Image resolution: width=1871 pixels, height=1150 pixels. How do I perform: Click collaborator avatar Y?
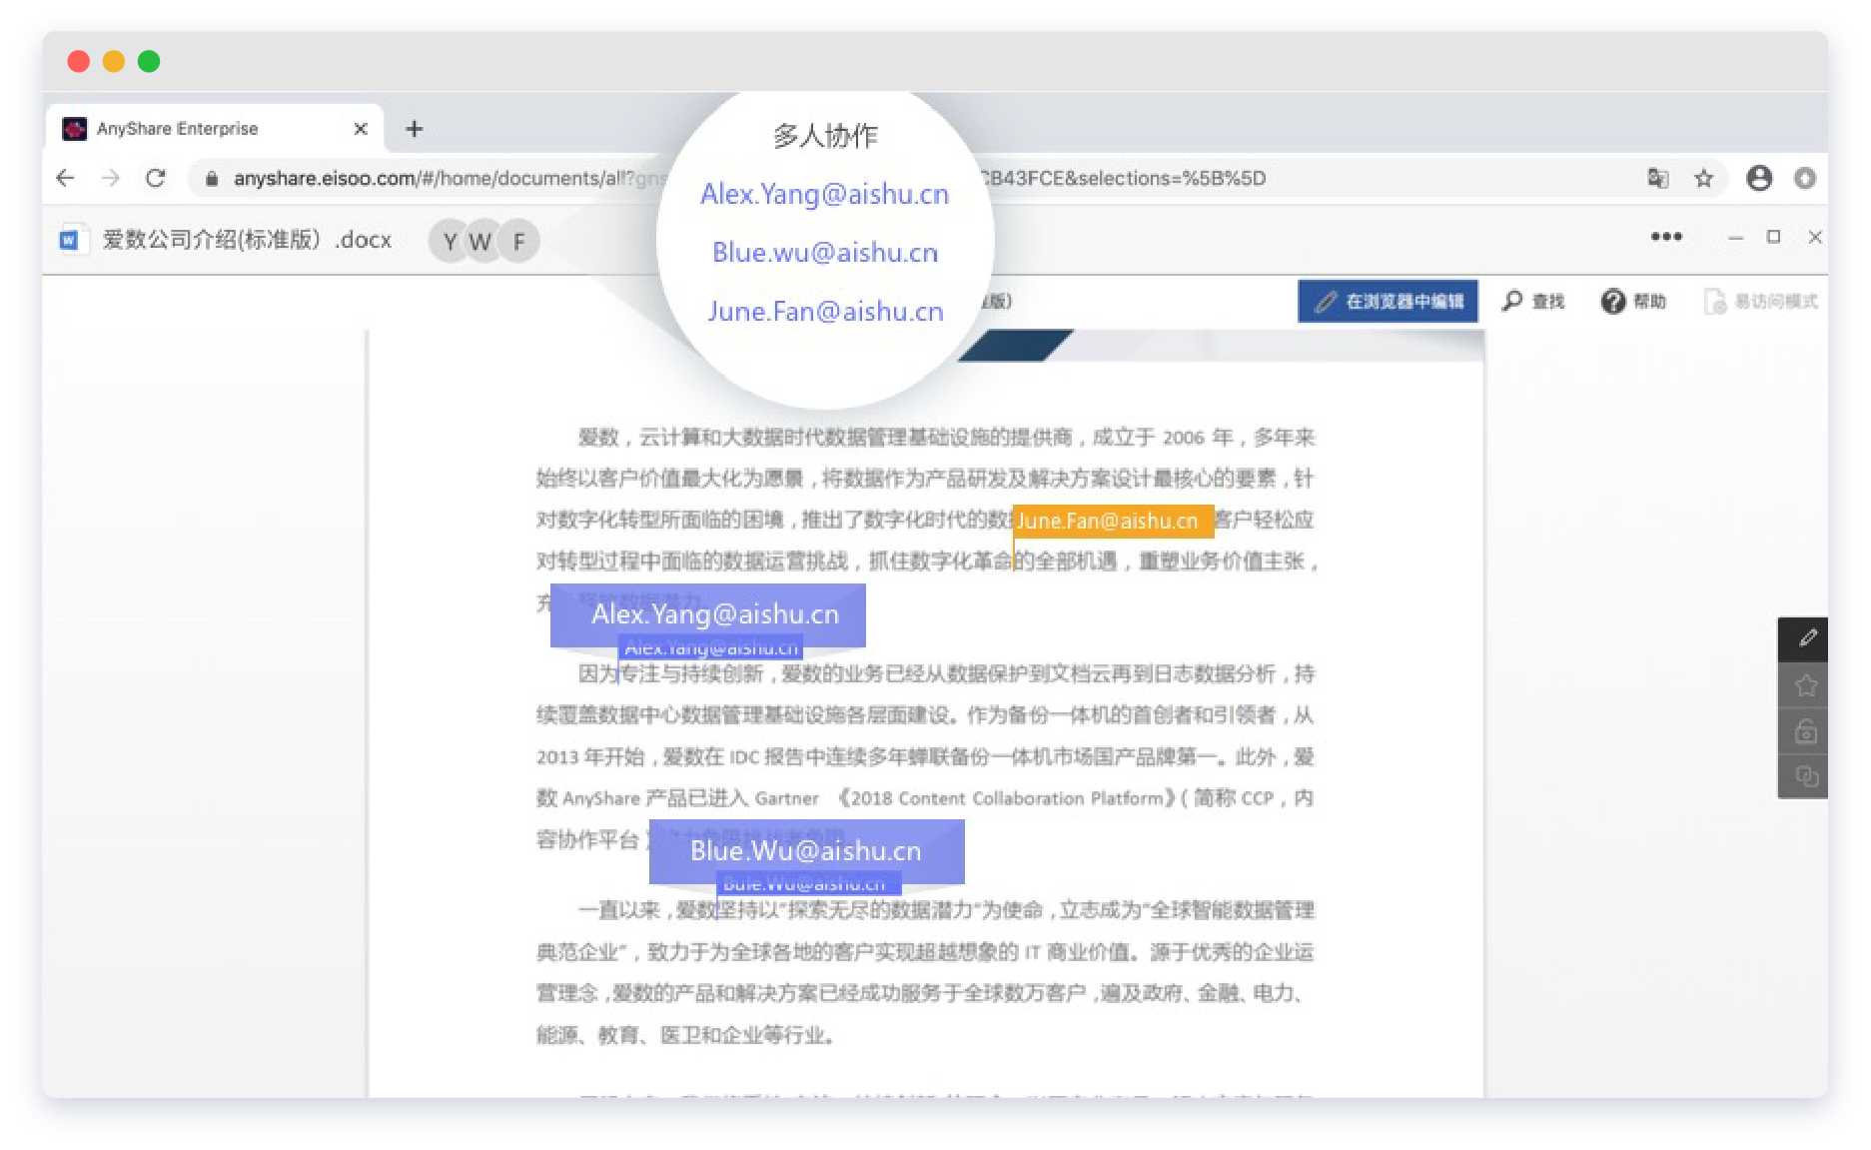click(x=451, y=241)
